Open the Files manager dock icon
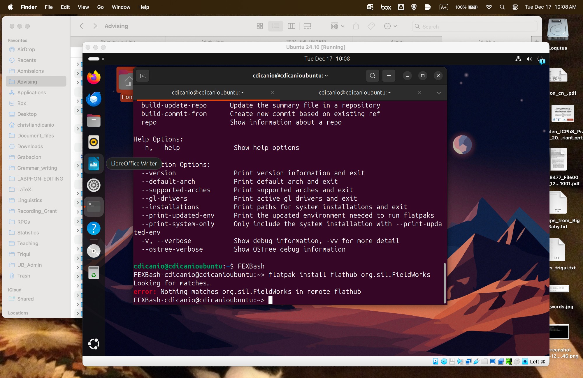Screen dimensions: 583x378 pos(94,121)
